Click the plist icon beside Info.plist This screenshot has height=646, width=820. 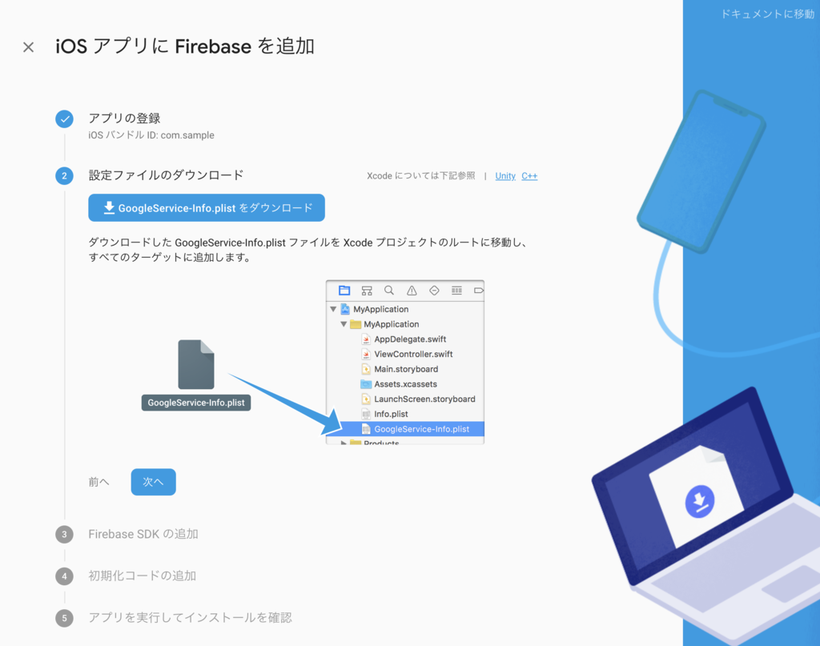pos(366,414)
